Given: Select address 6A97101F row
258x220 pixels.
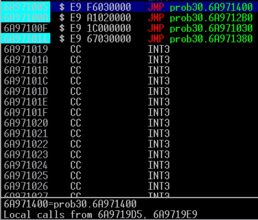Looking at the screenshot, I should tap(26, 113).
